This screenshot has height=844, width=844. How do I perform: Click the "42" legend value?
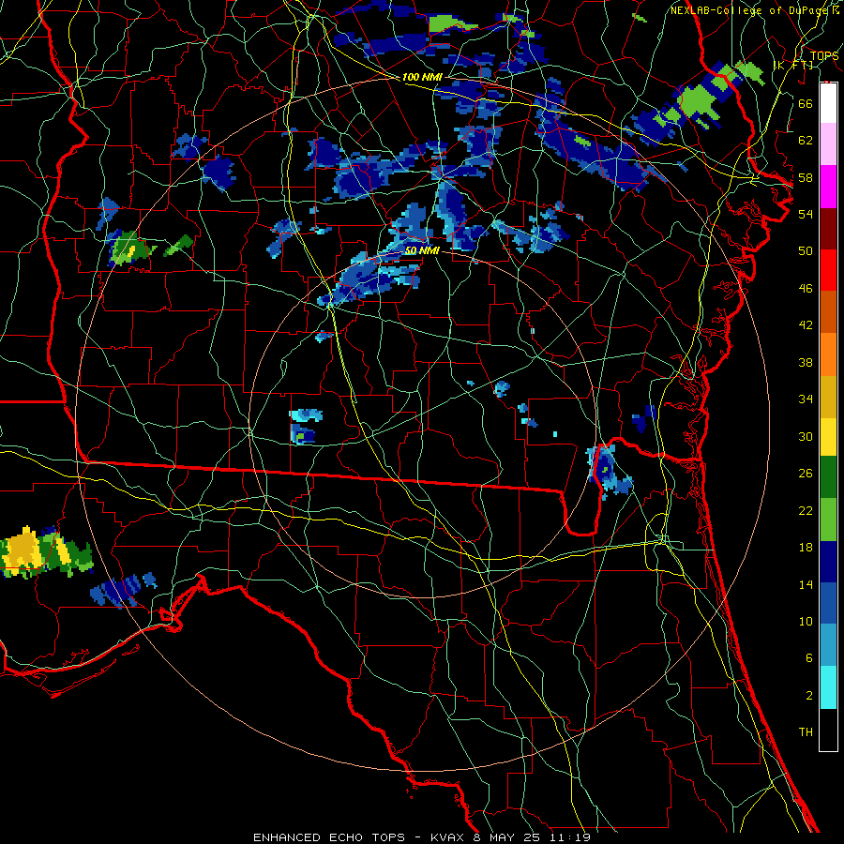point(806,325)
